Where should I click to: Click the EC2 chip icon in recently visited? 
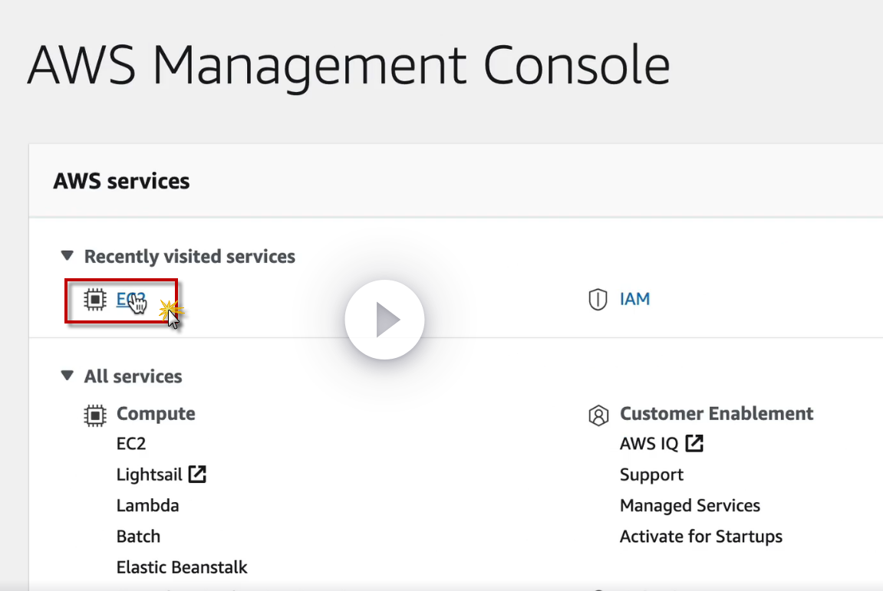94,300
